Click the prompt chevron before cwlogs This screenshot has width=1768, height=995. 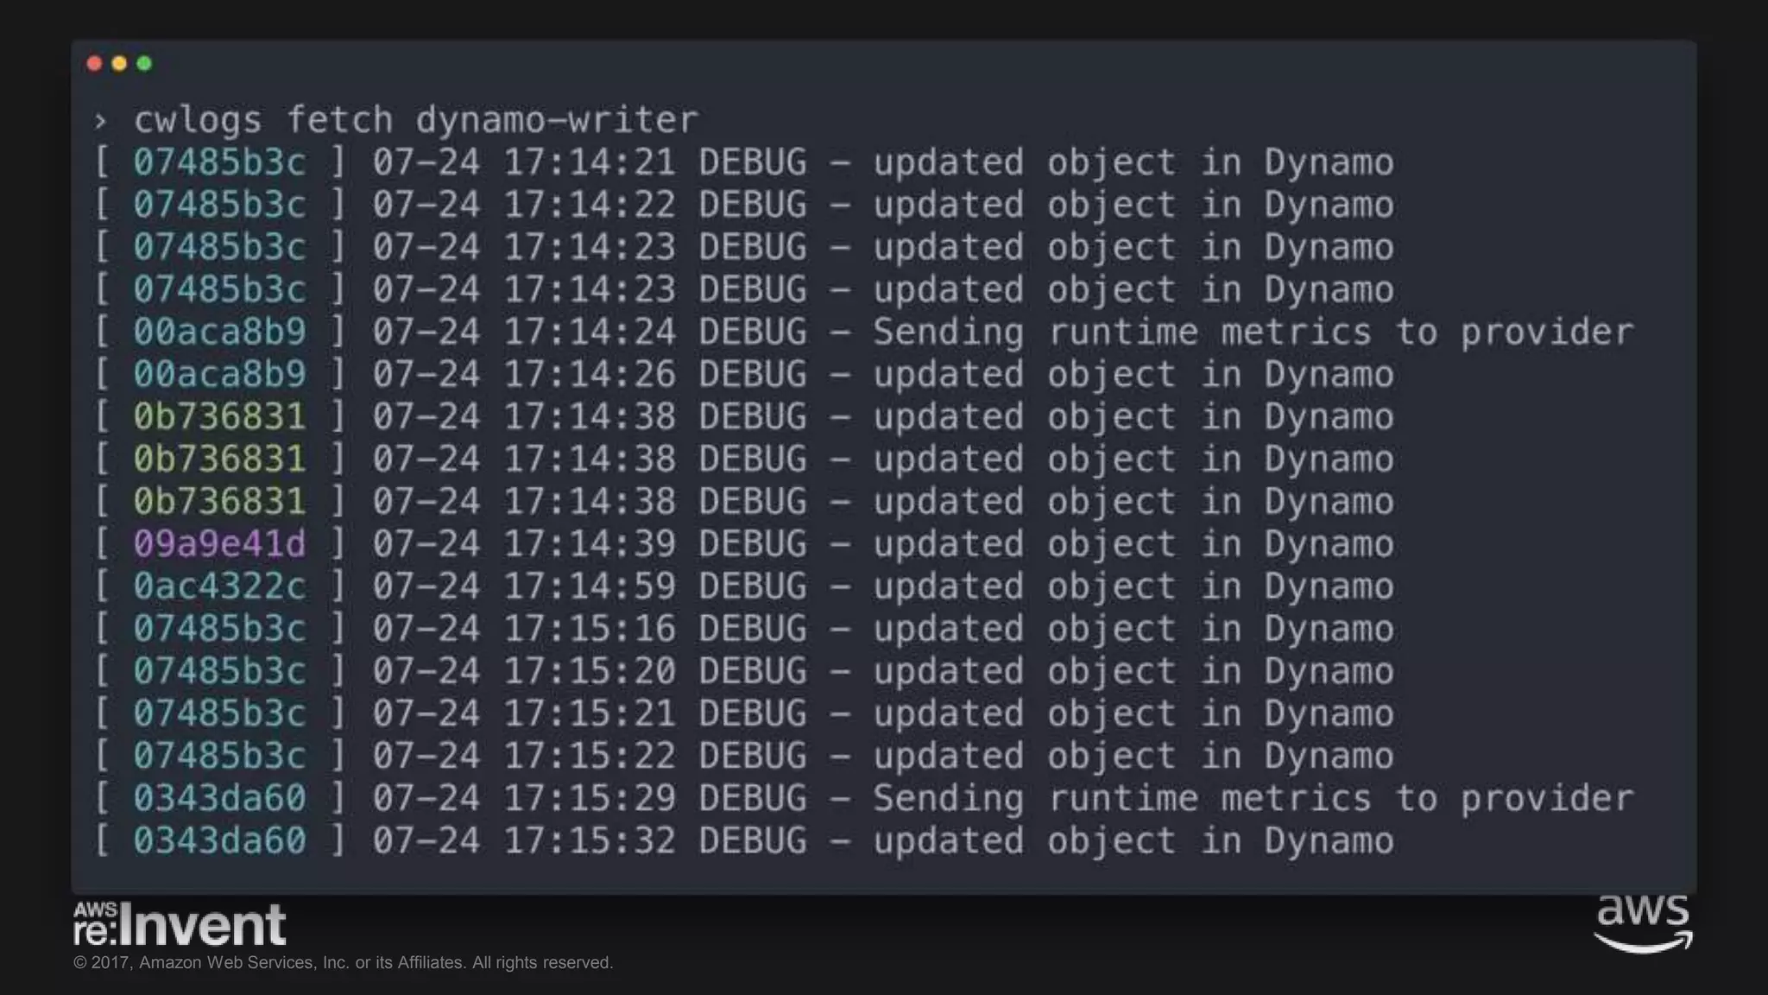coord(100,121)
